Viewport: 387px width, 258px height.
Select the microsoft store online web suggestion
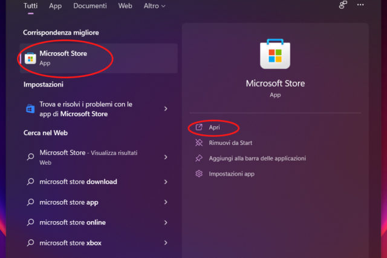[x=73, y=222]
